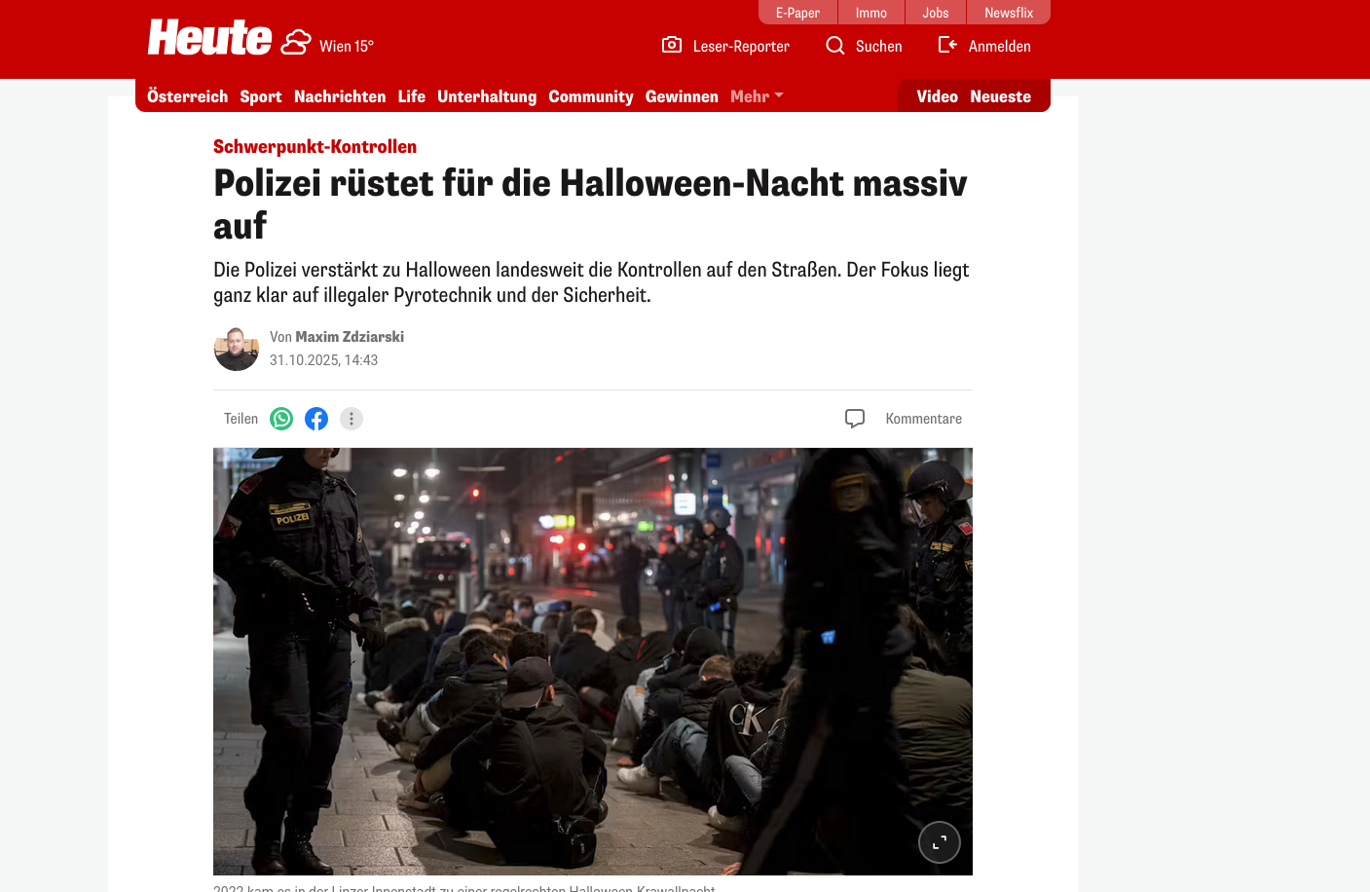Expand the Mehr dropdown menu
The image size is (1370, 892).
[x=757, y=96]
